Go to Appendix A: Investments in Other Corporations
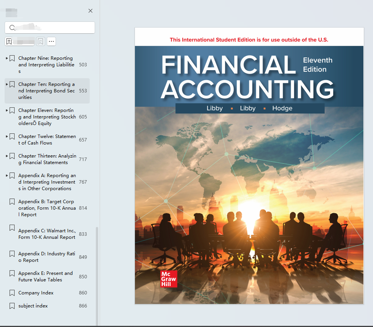The height and width of the screenshot is (327, 373). [x=47, y=182]
